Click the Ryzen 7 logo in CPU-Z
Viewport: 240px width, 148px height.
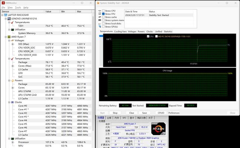click(x=159, y=129)
